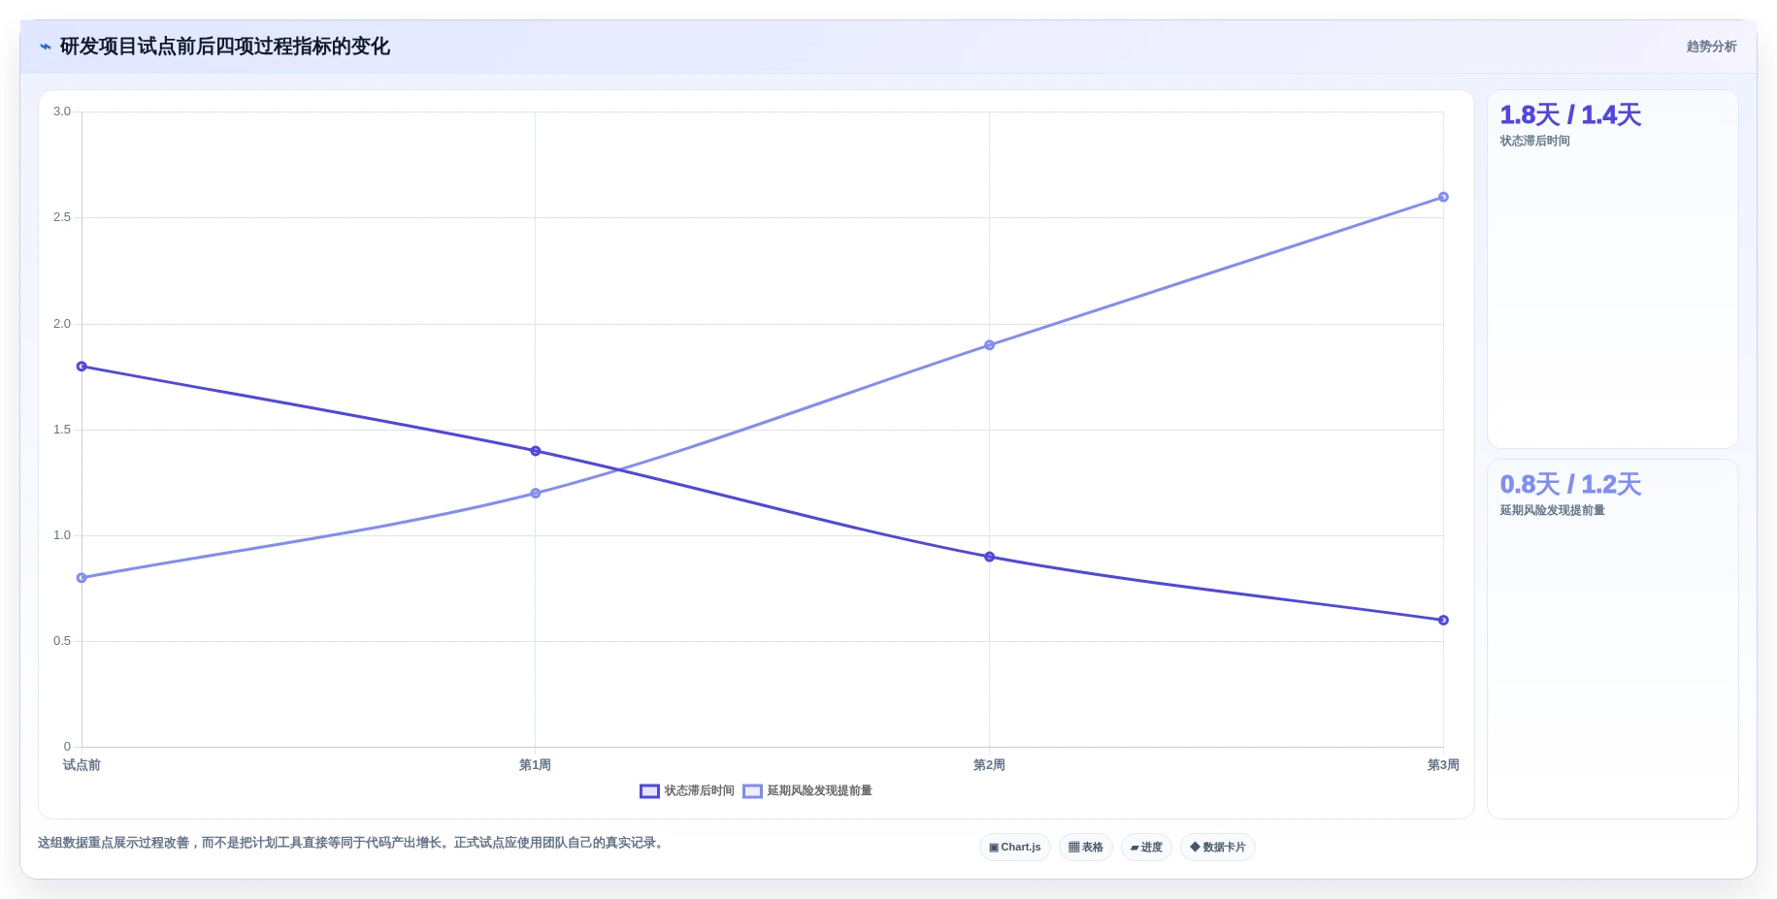Click the 延期风险发现提前量 legend color box
Image resolution: width=1777 pixels, height=899 pixels.
(x=752, y=791)
